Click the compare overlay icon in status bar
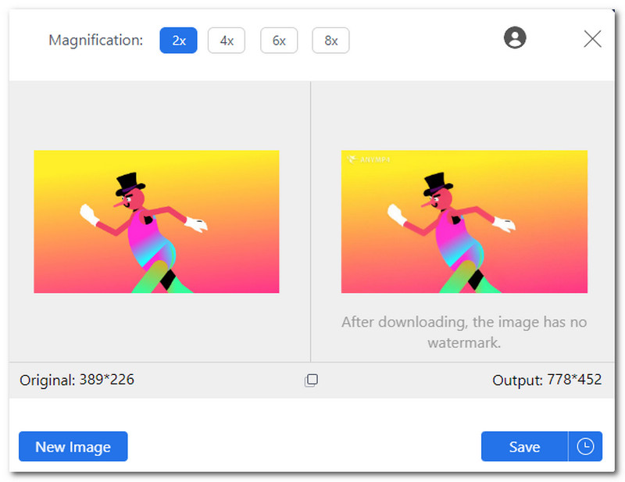Screen dimensions: 625x482 pyautogui.click(x=311, y=380)
